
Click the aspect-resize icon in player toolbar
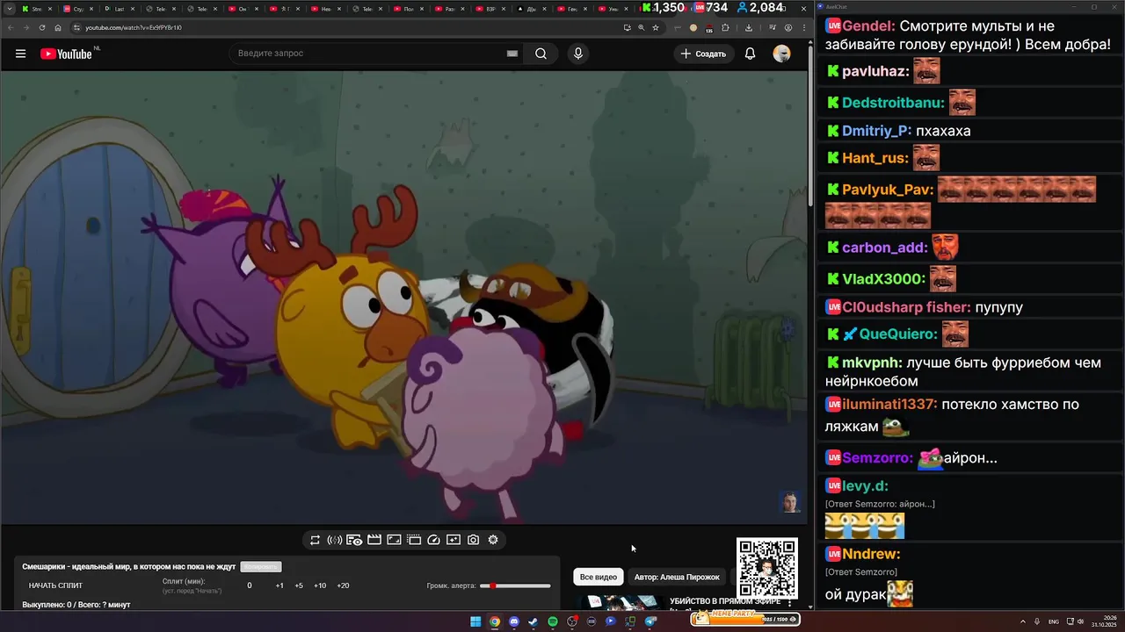[x=394, y=540]
